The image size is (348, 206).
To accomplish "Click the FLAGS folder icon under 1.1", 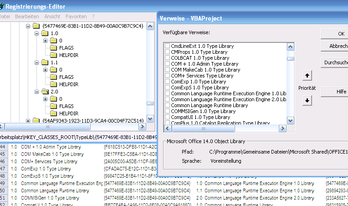I will point(53,77).
